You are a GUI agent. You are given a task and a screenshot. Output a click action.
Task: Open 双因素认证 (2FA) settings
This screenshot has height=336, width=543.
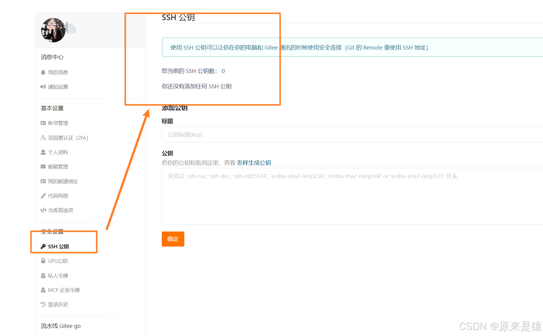tap(68, 138)
